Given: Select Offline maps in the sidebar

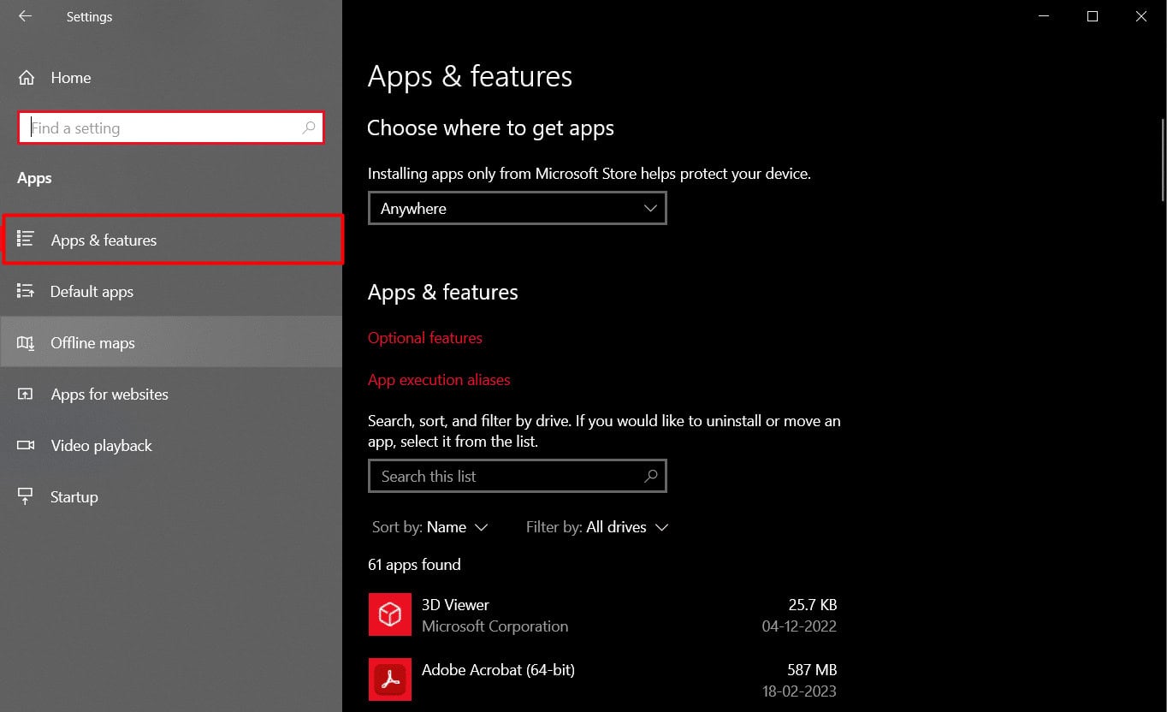Looking at the screenshot, I should pyautogui.click(x=92, y=342).
